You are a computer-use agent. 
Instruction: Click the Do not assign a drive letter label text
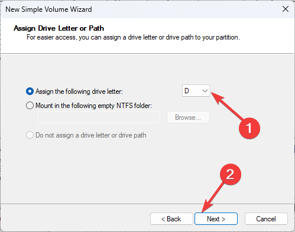click(x=91, y=135)
